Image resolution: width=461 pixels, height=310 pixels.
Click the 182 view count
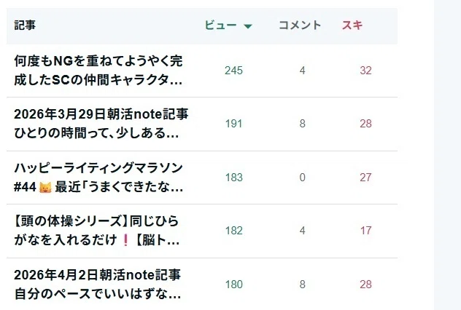pos(233,231)
